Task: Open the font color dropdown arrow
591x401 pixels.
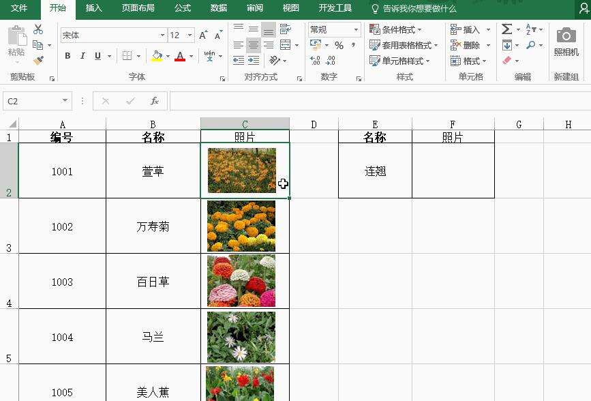Action: click(x=191, y=56)
